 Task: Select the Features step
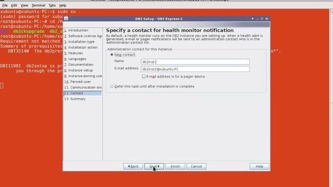pos(73,53)
